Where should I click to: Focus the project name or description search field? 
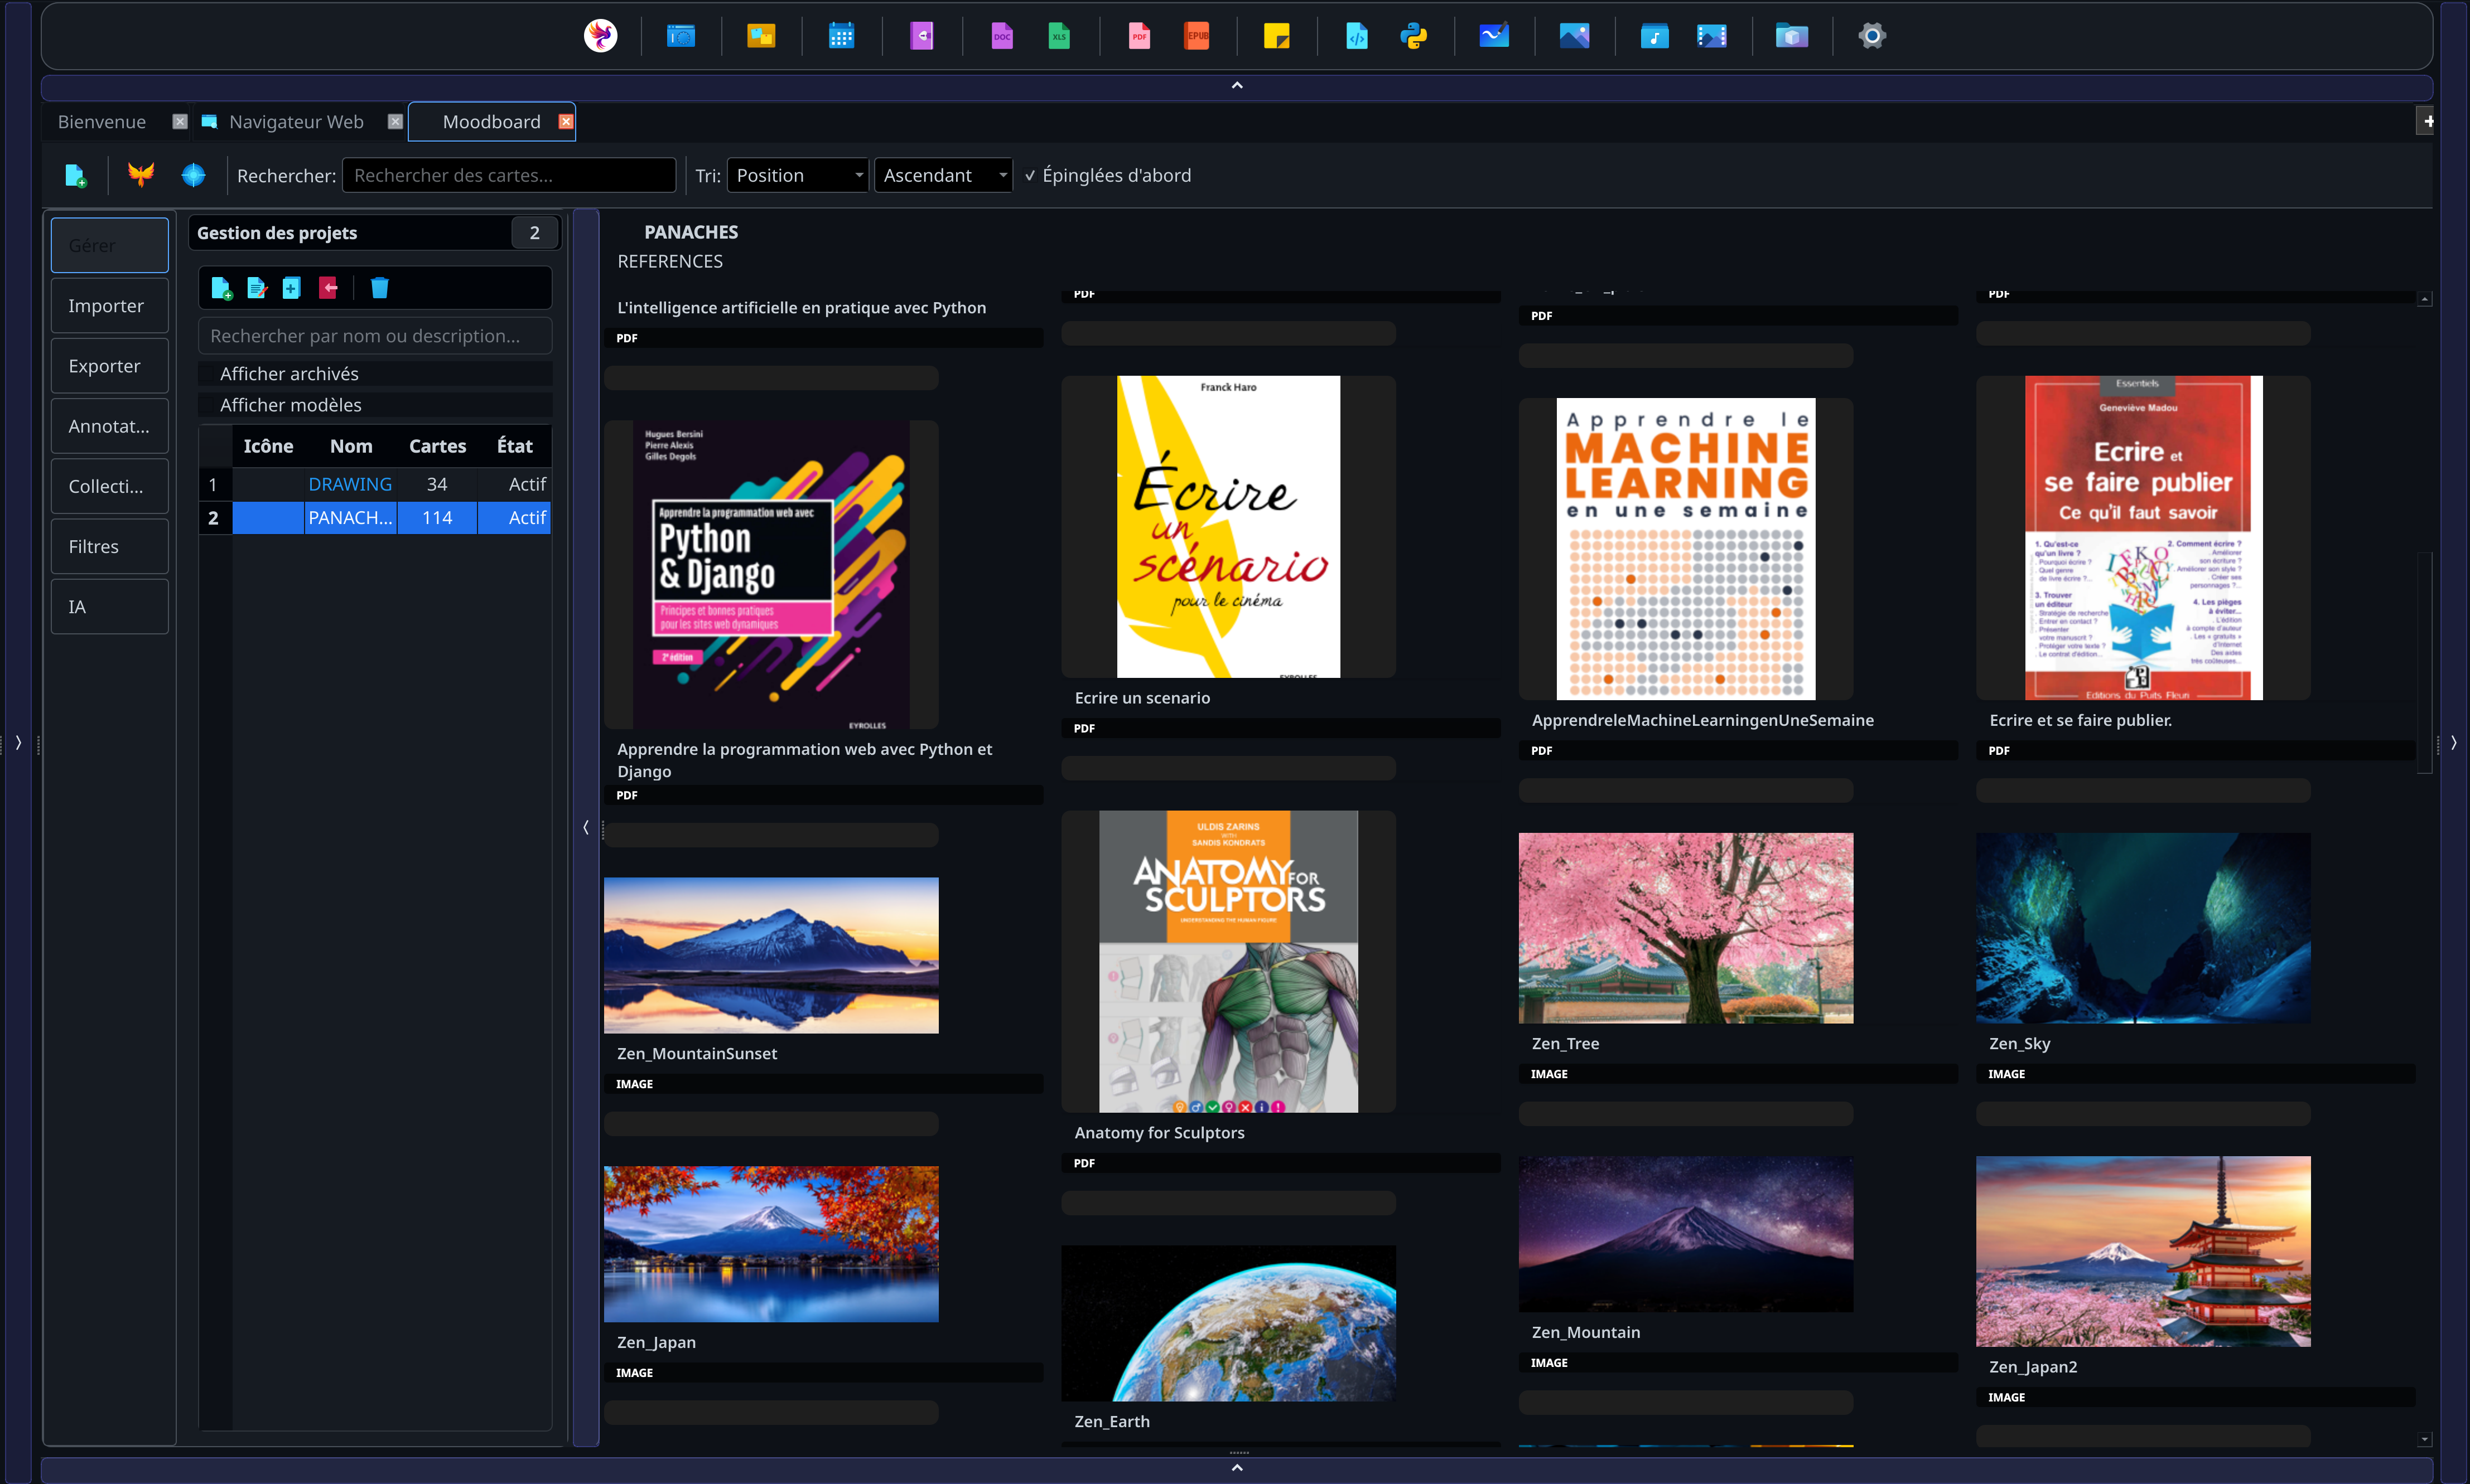coord(375,335)
